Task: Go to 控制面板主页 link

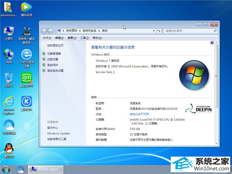Action: [x=55, y=45]
